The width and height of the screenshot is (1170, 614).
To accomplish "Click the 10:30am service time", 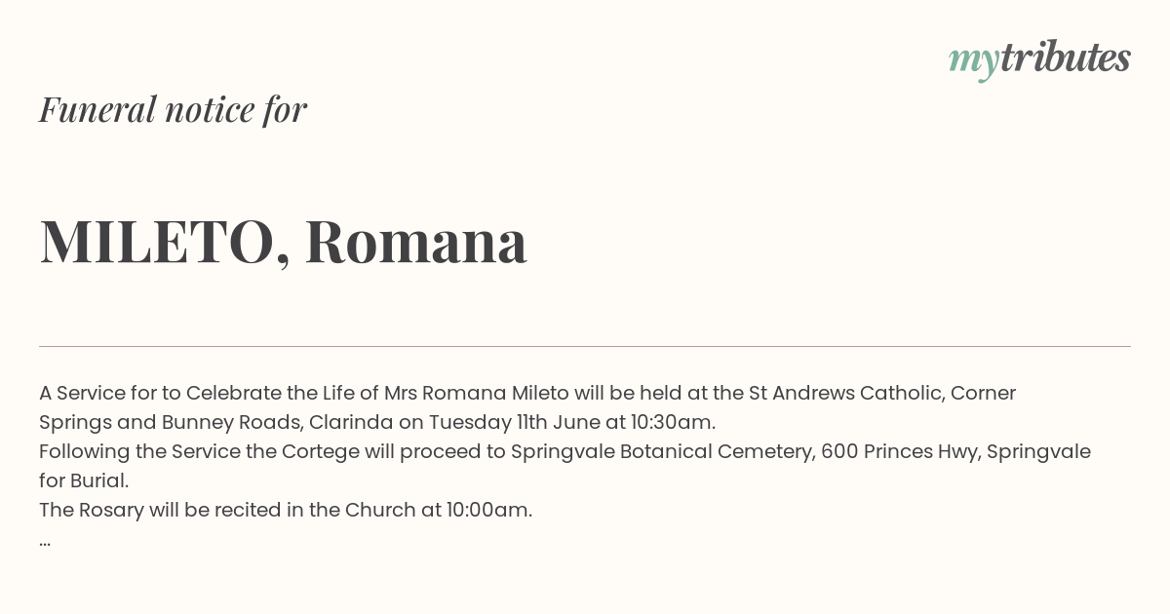I will pos(672,422).
